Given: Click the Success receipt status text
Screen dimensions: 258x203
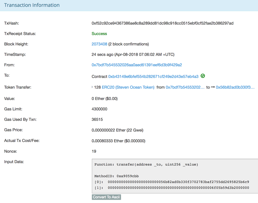Looking at the screenshot, I should (99, 34).
